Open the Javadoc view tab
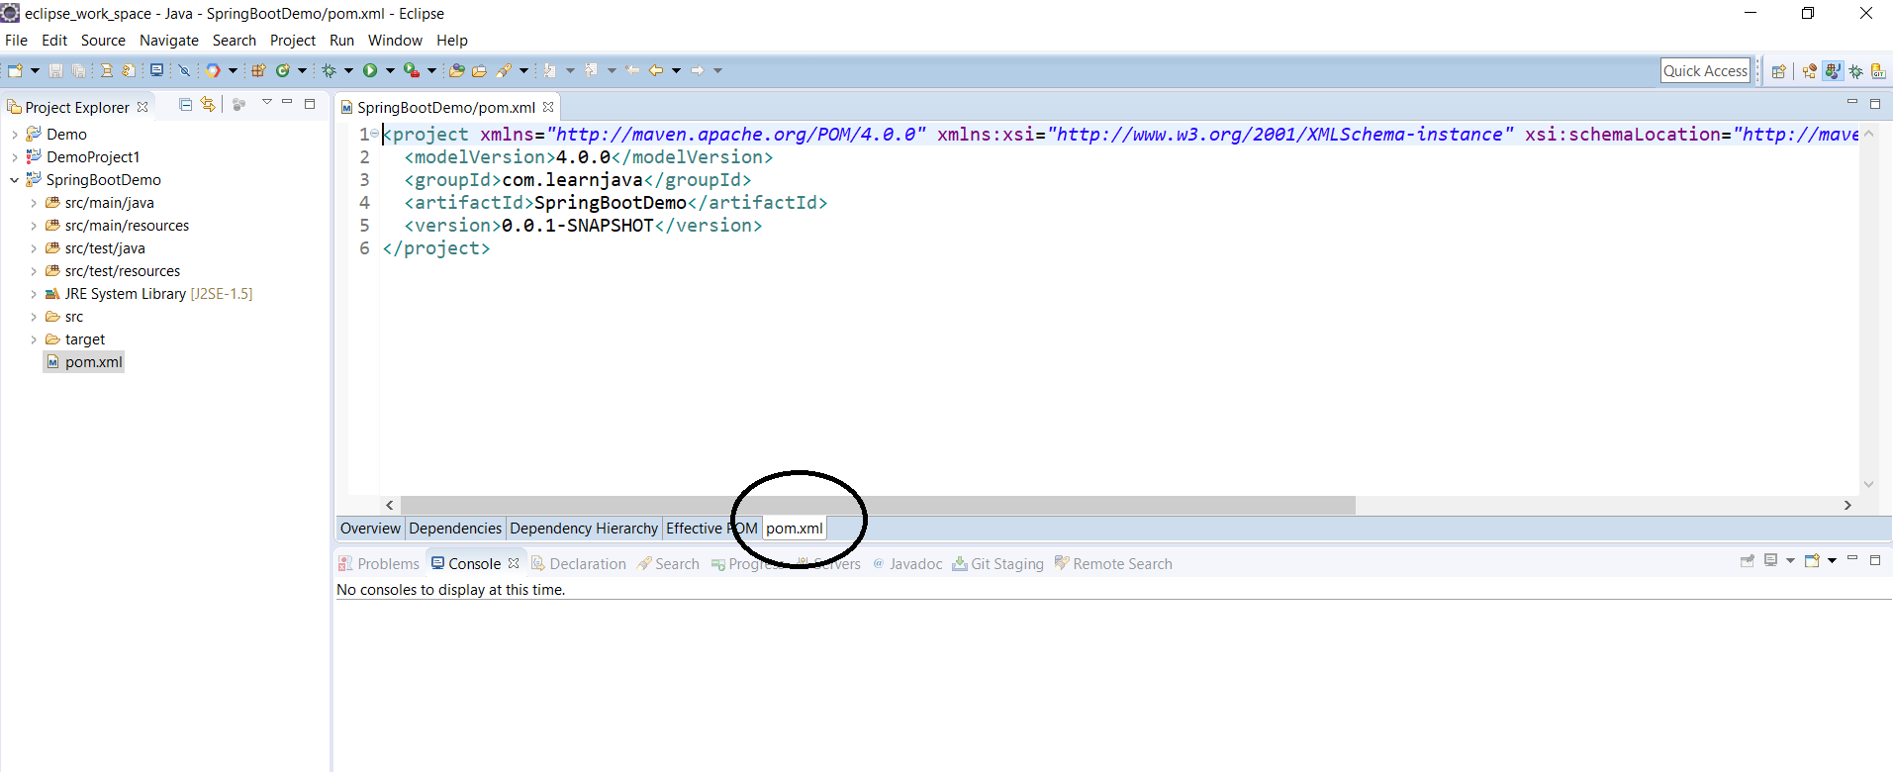 tap(907, 564)
